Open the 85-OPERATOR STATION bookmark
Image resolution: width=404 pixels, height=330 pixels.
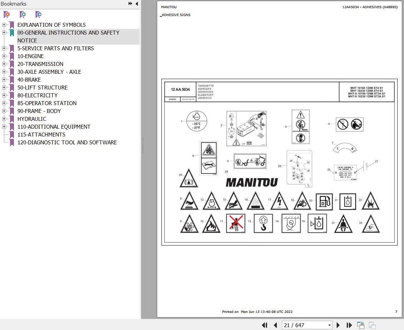(x=47, y=103)
